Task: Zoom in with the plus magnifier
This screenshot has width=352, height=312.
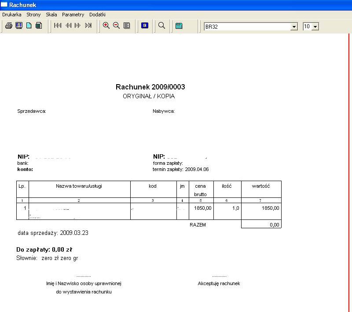Action: click(x=106, y=26)
